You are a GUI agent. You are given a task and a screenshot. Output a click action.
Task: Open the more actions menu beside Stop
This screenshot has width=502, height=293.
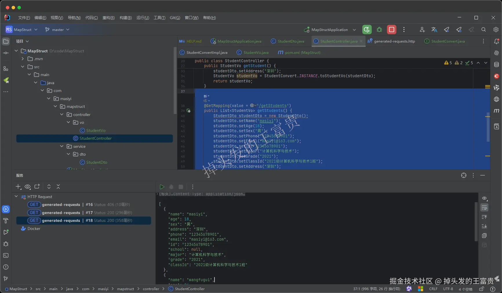coord(404,30)
